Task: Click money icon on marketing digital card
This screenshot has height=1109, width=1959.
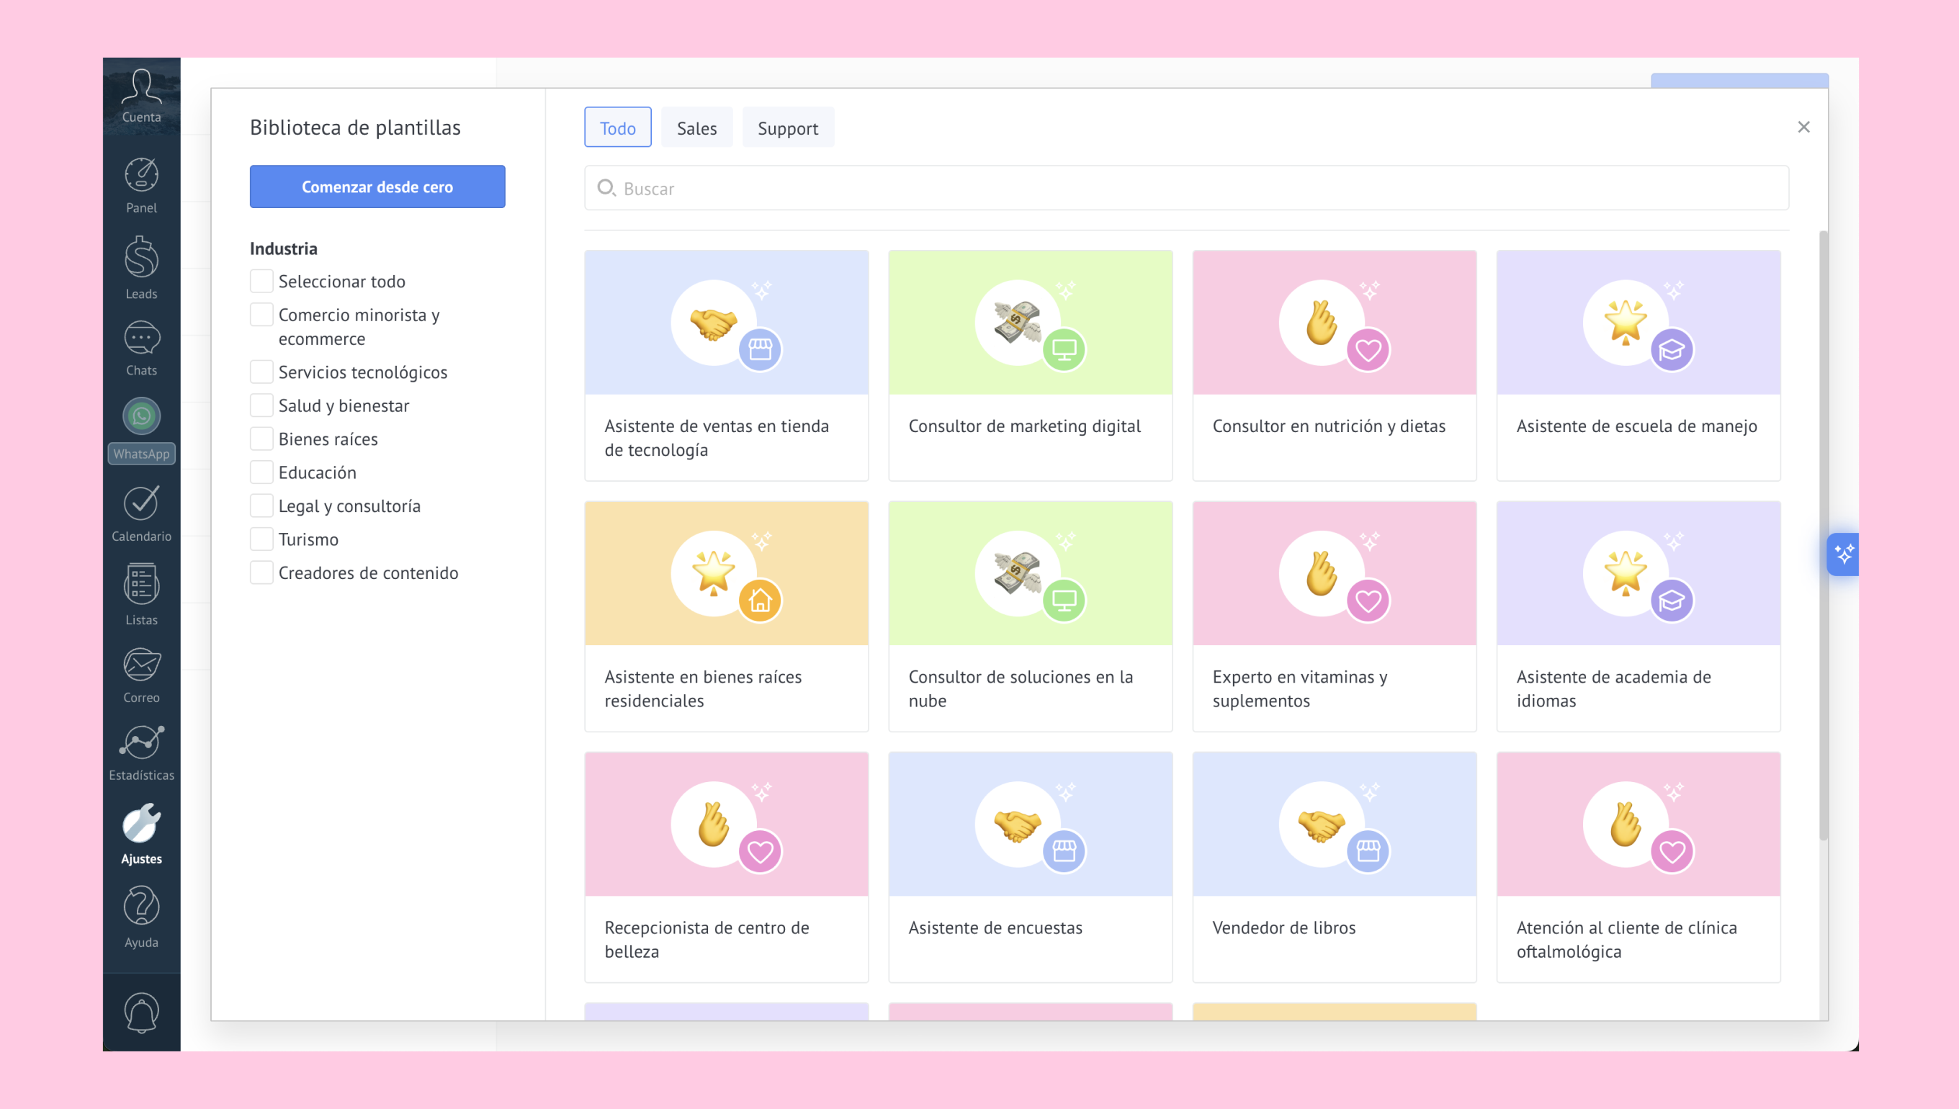Action: coord(1016,321)
